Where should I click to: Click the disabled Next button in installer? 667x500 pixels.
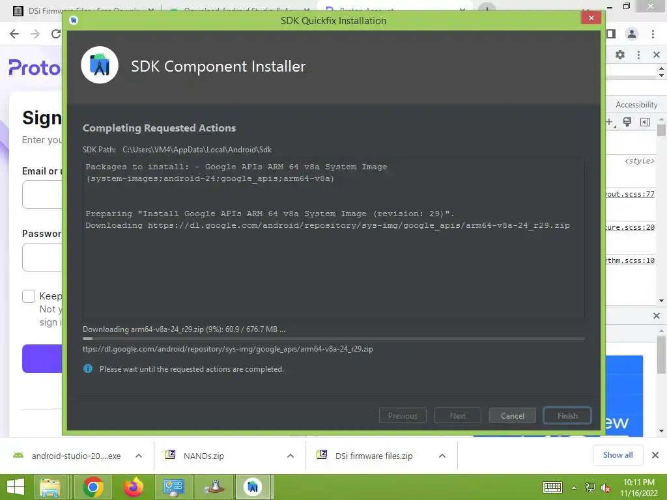(457, 415)
